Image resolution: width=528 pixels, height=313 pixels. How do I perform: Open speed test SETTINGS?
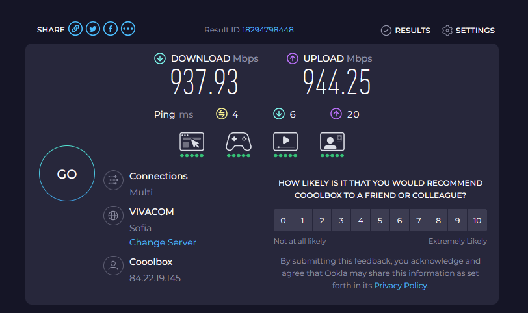[468, 31]
